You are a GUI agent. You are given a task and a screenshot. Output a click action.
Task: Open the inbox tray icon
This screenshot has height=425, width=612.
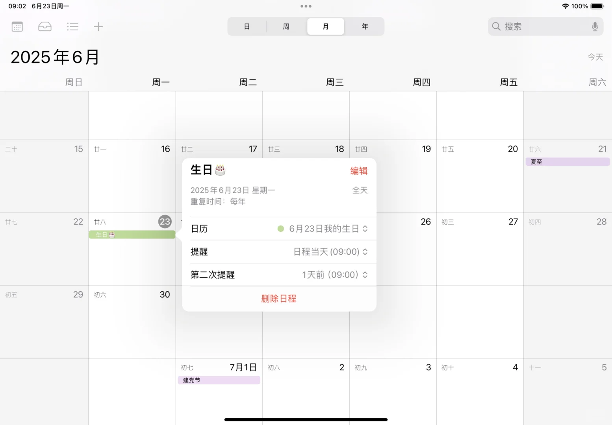click(x=45, y=27)
